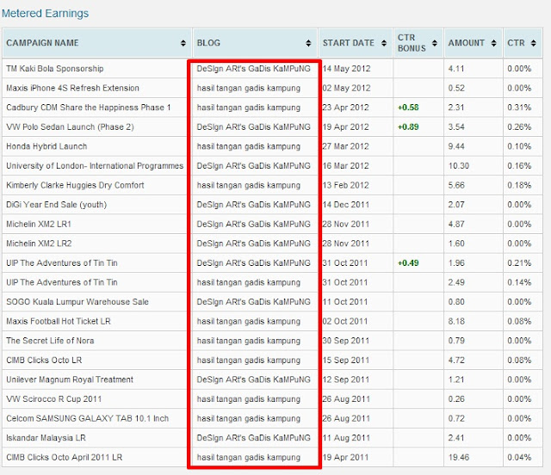Select Unilever Magnum Royal Treatment
551x475 pixels.
(70, 379)
